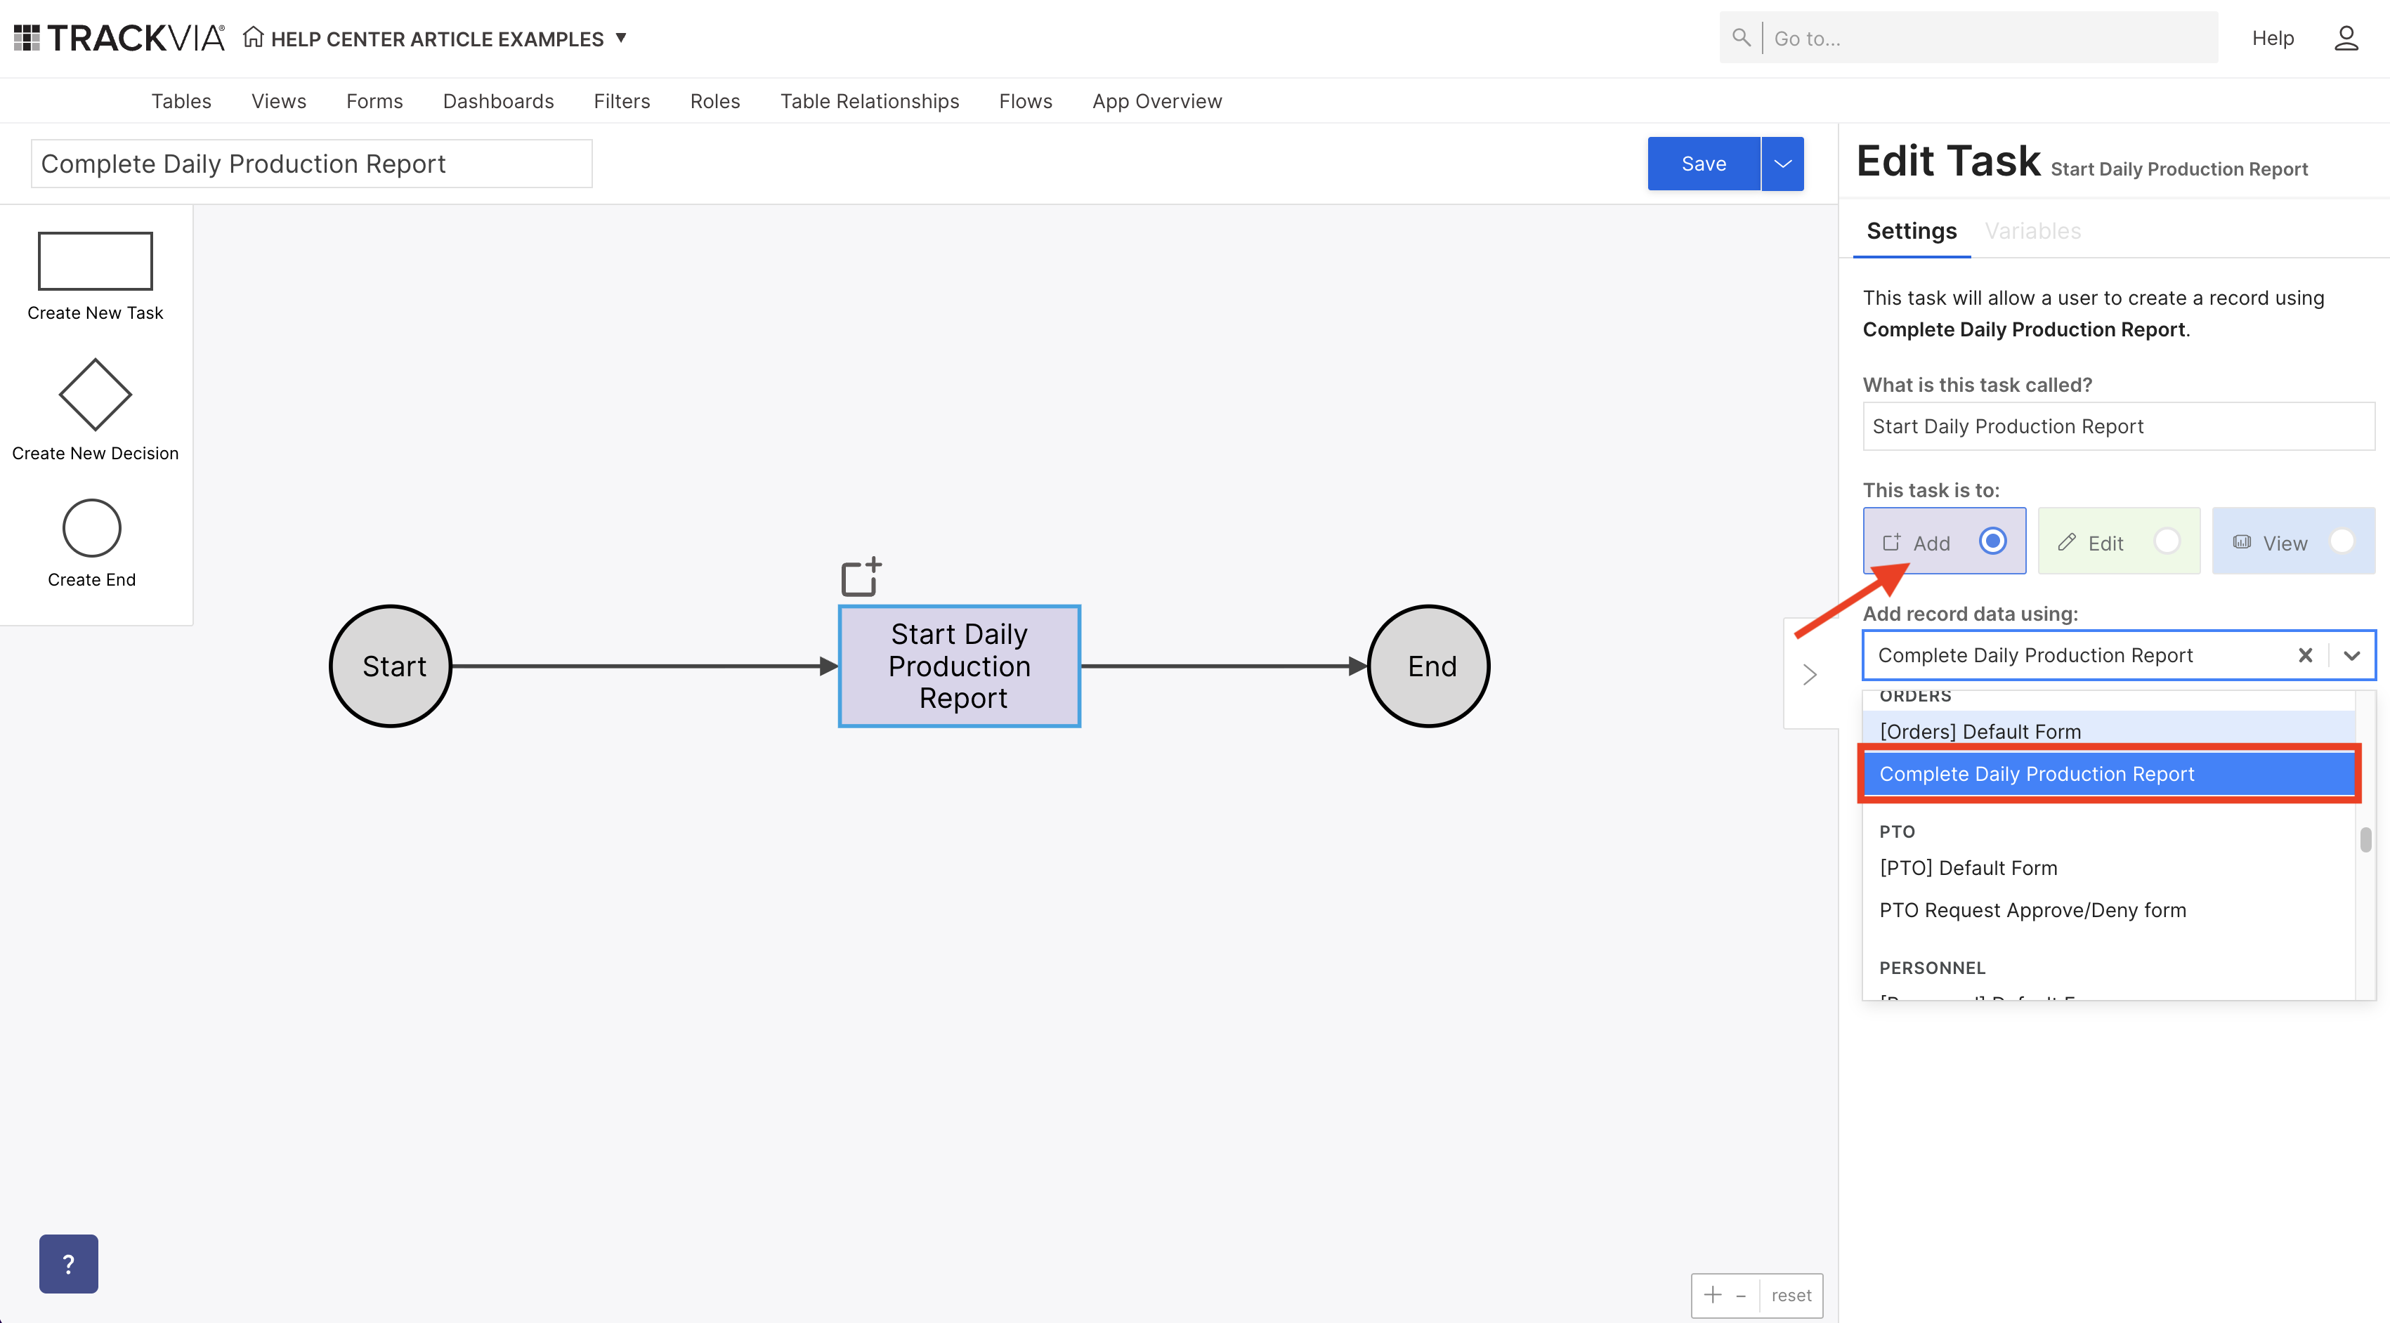Screen dimensions: 2390x1323
Task: Select the Create New Task rectangle shape
Action: [x=95, y=261]
